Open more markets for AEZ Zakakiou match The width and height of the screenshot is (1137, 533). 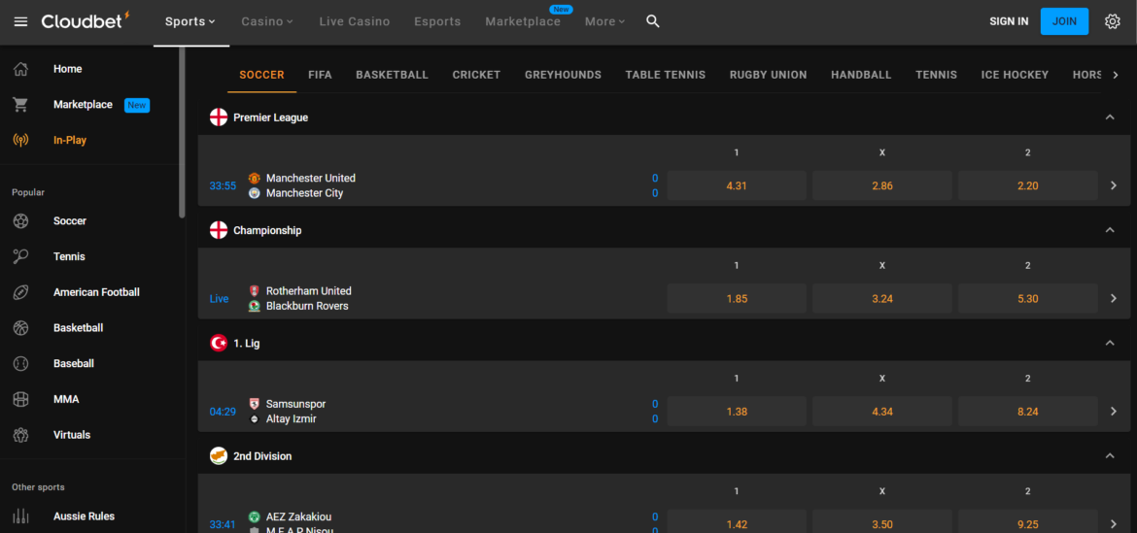(x=1114, y=524)
